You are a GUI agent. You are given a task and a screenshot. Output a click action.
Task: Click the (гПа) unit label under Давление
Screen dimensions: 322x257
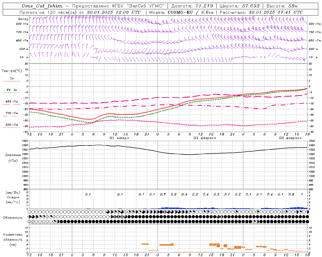tap(13, 161)
